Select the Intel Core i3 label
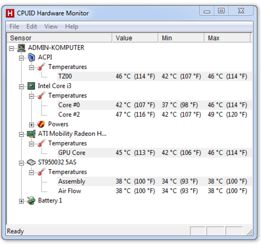The image size is (261, 244). coord(55,86)
